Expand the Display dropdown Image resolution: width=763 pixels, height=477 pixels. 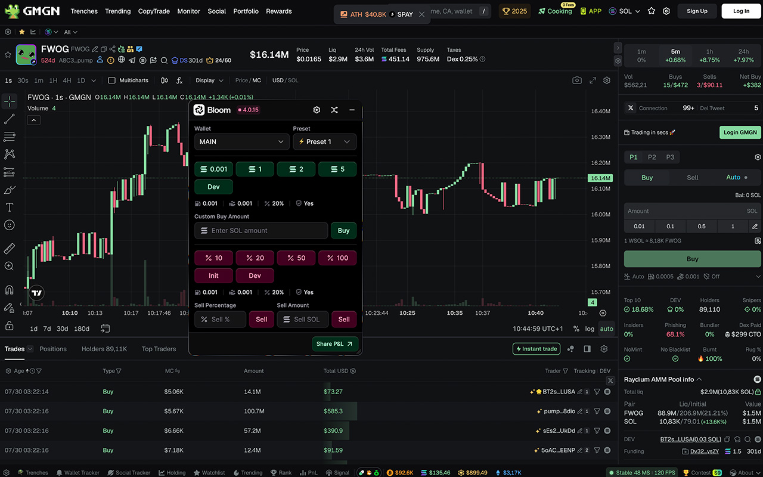[209, 80]
